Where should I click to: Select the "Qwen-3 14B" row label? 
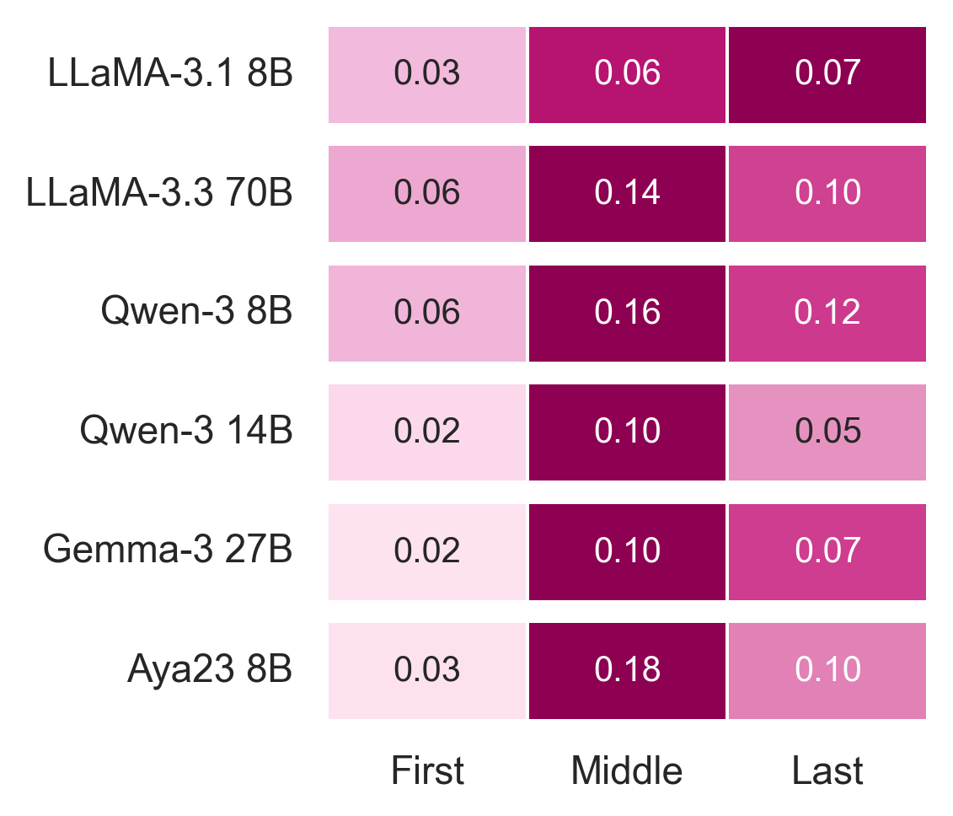[186, 432]
